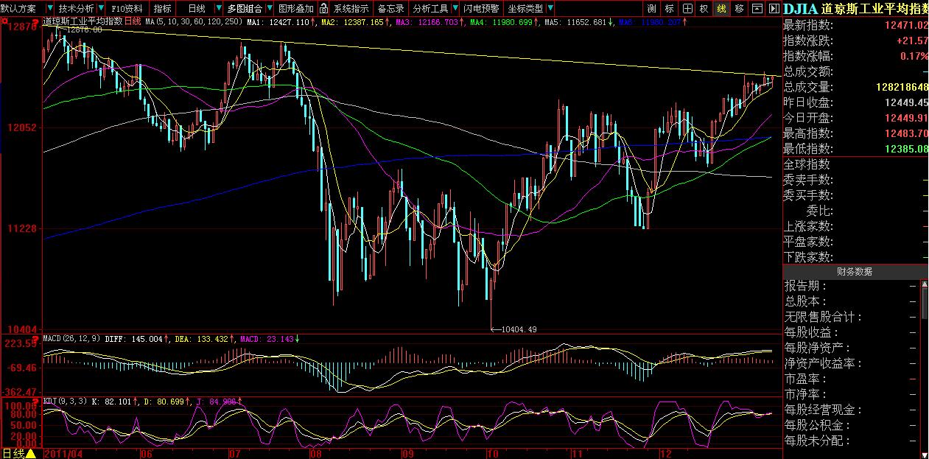Viewport: 929px width, 459px height.
Task: Click 最高指数 value 12483.70
Action: point(906,133)
